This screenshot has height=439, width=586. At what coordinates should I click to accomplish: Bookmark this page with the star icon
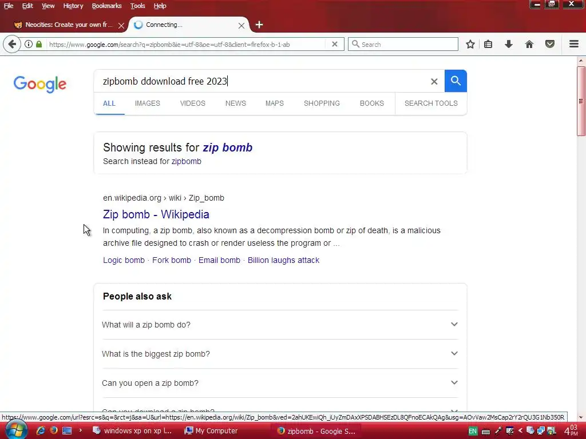[470, 45]
